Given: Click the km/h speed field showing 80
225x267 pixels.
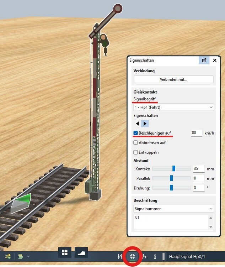Looking at the screenshot, I should pyautogui.click(x=197, y=133).
